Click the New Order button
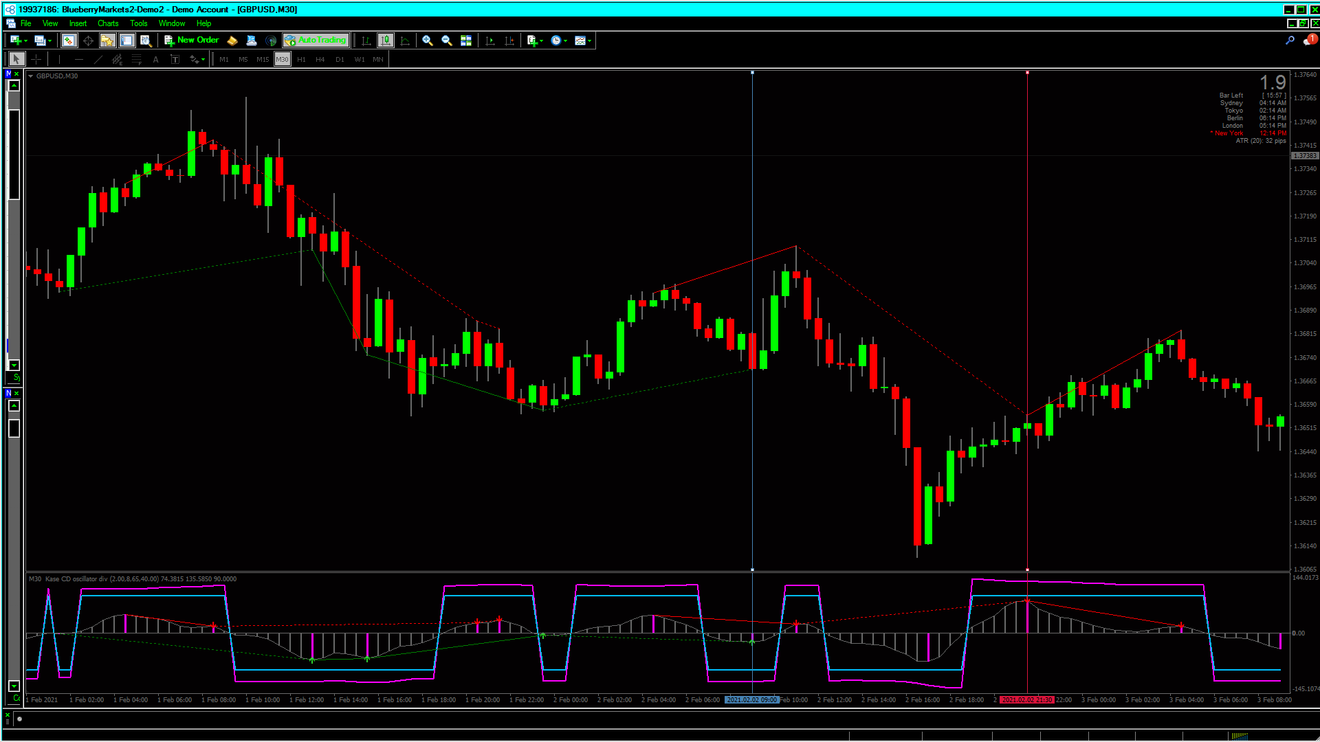Viewport: 1320px width, 742px height. click(x=192, y=41)
